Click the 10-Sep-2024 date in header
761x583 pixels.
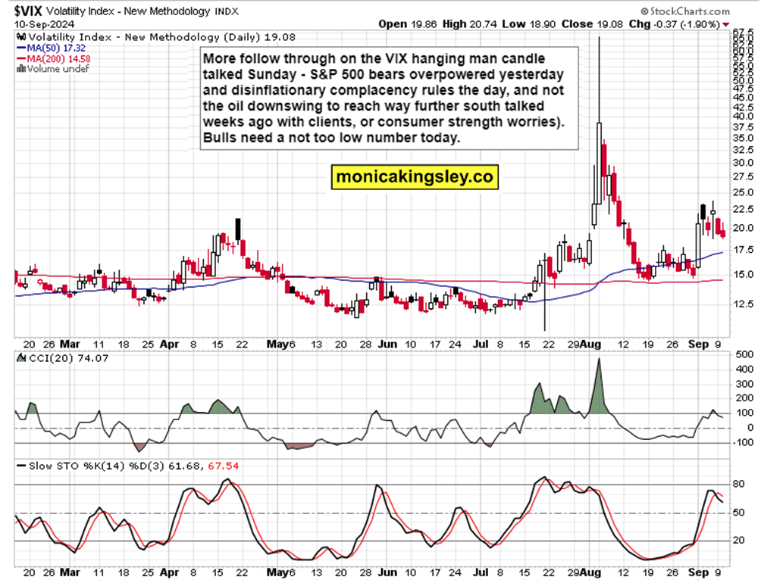(44, 24)
